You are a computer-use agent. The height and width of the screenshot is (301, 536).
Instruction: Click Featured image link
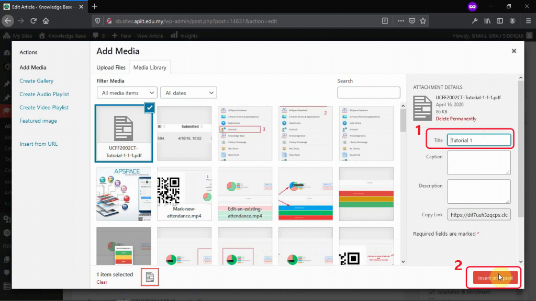pos(38,121)
